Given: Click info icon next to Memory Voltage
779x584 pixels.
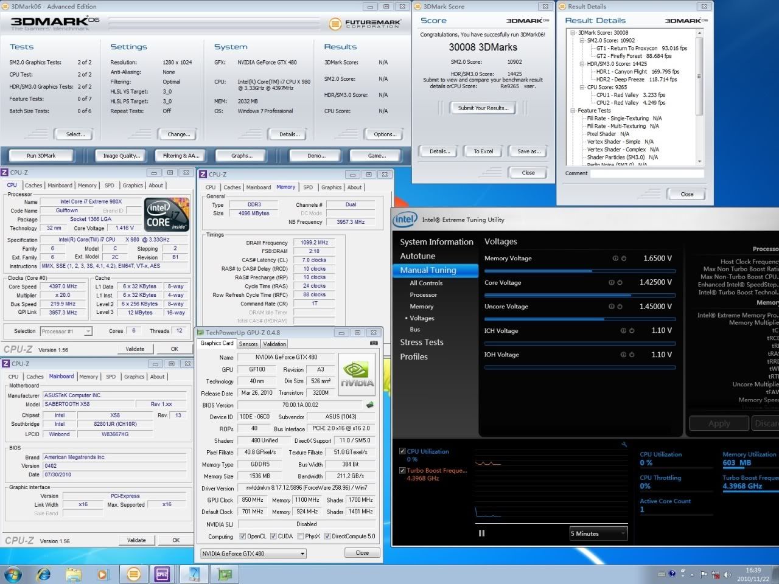Looking at the screenshot, I should 615,259.
